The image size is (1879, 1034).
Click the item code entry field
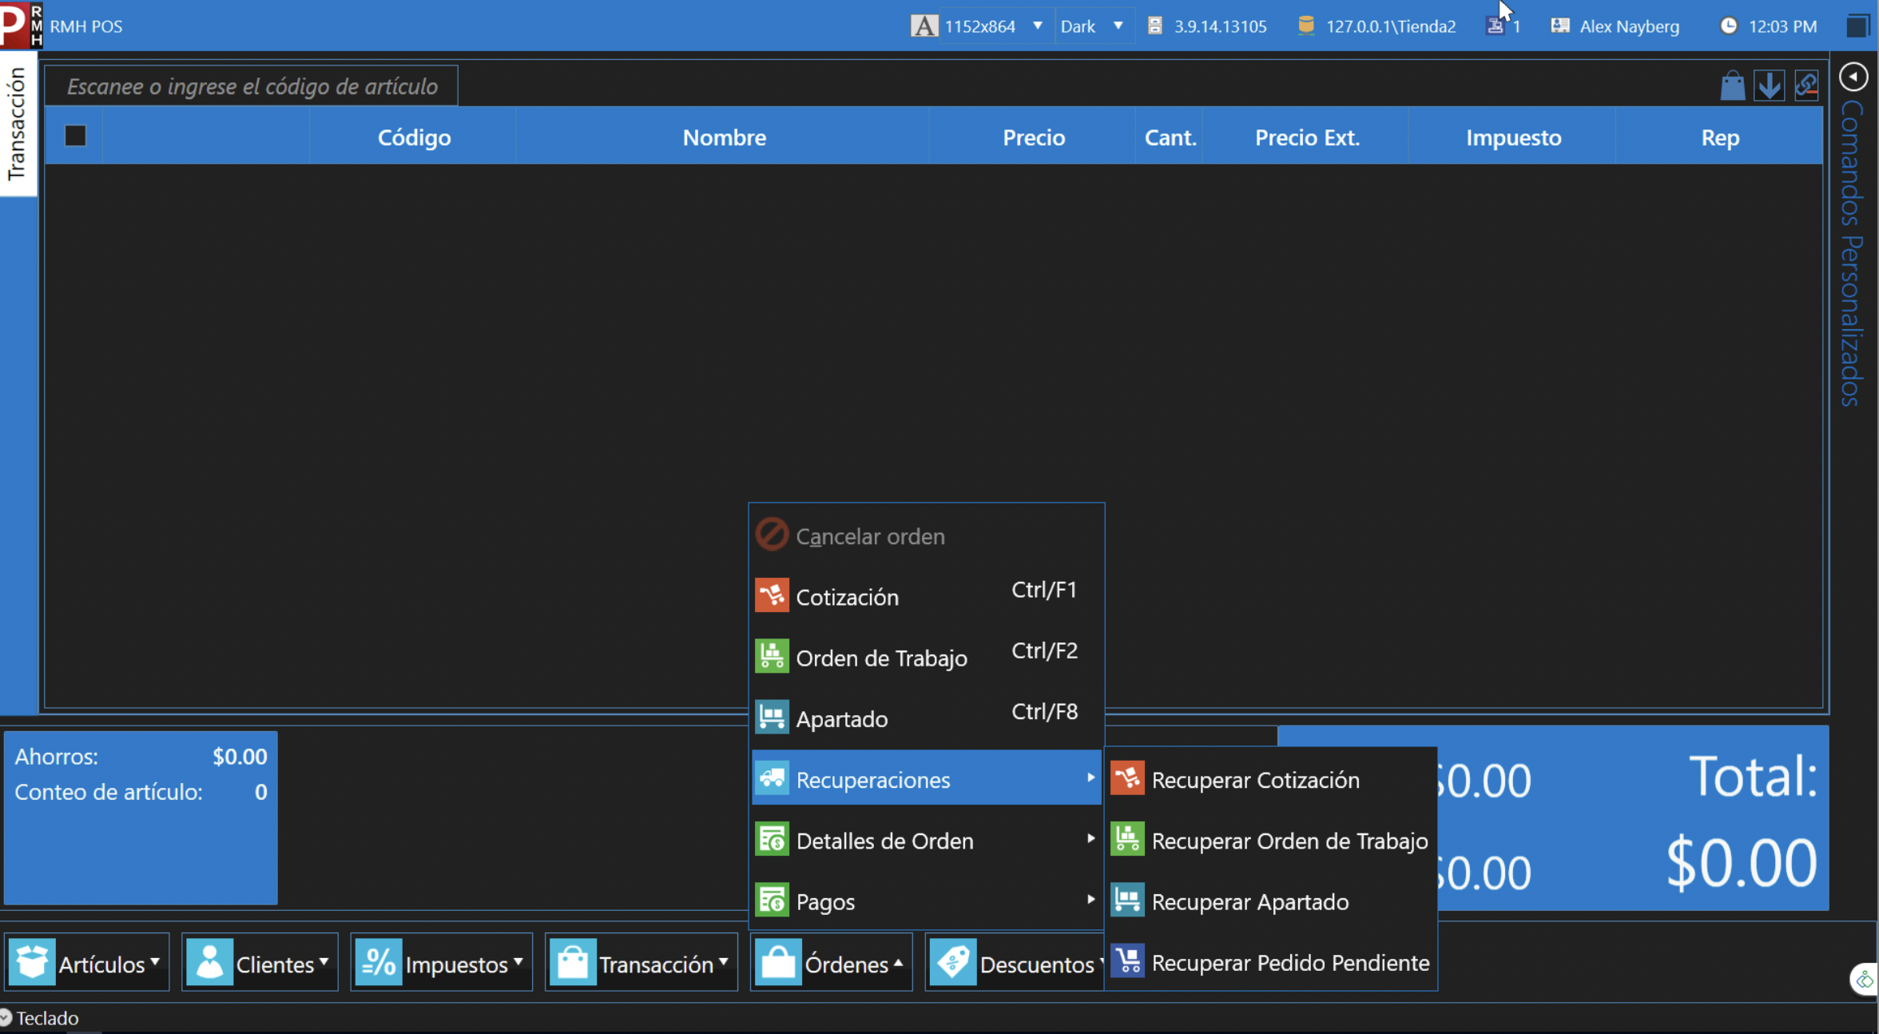tap(252, 86)
